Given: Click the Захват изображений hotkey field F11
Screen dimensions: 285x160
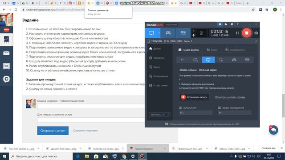Looking at the screenshot, I should click(x=235, y=112).
